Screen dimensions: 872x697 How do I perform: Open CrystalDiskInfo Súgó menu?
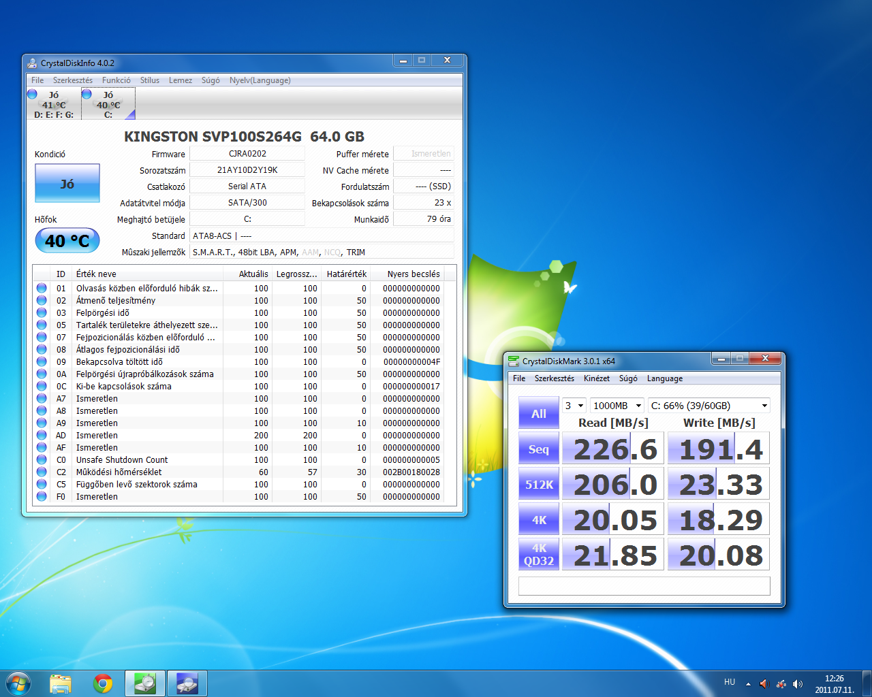point(211,80)
